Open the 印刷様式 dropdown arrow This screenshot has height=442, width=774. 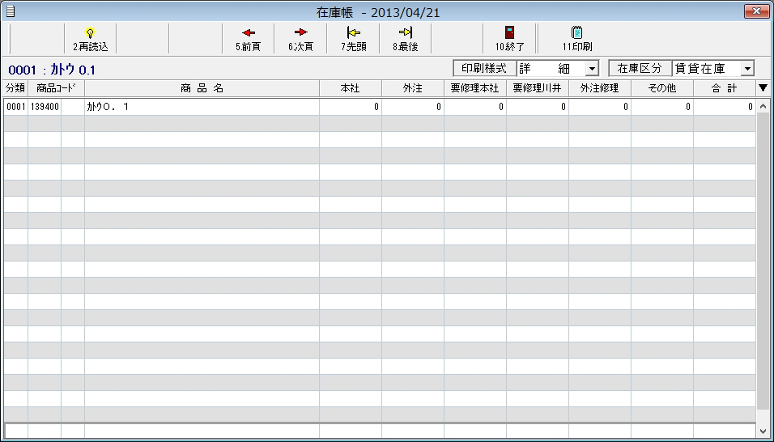click(x=591, y=69)
